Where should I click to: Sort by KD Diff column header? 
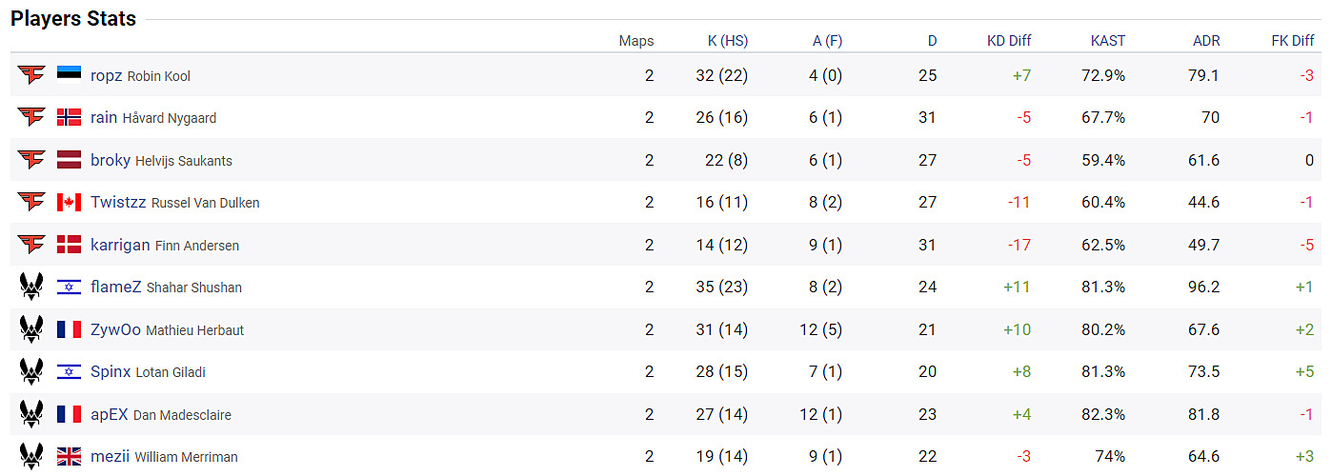[1009, 40]
